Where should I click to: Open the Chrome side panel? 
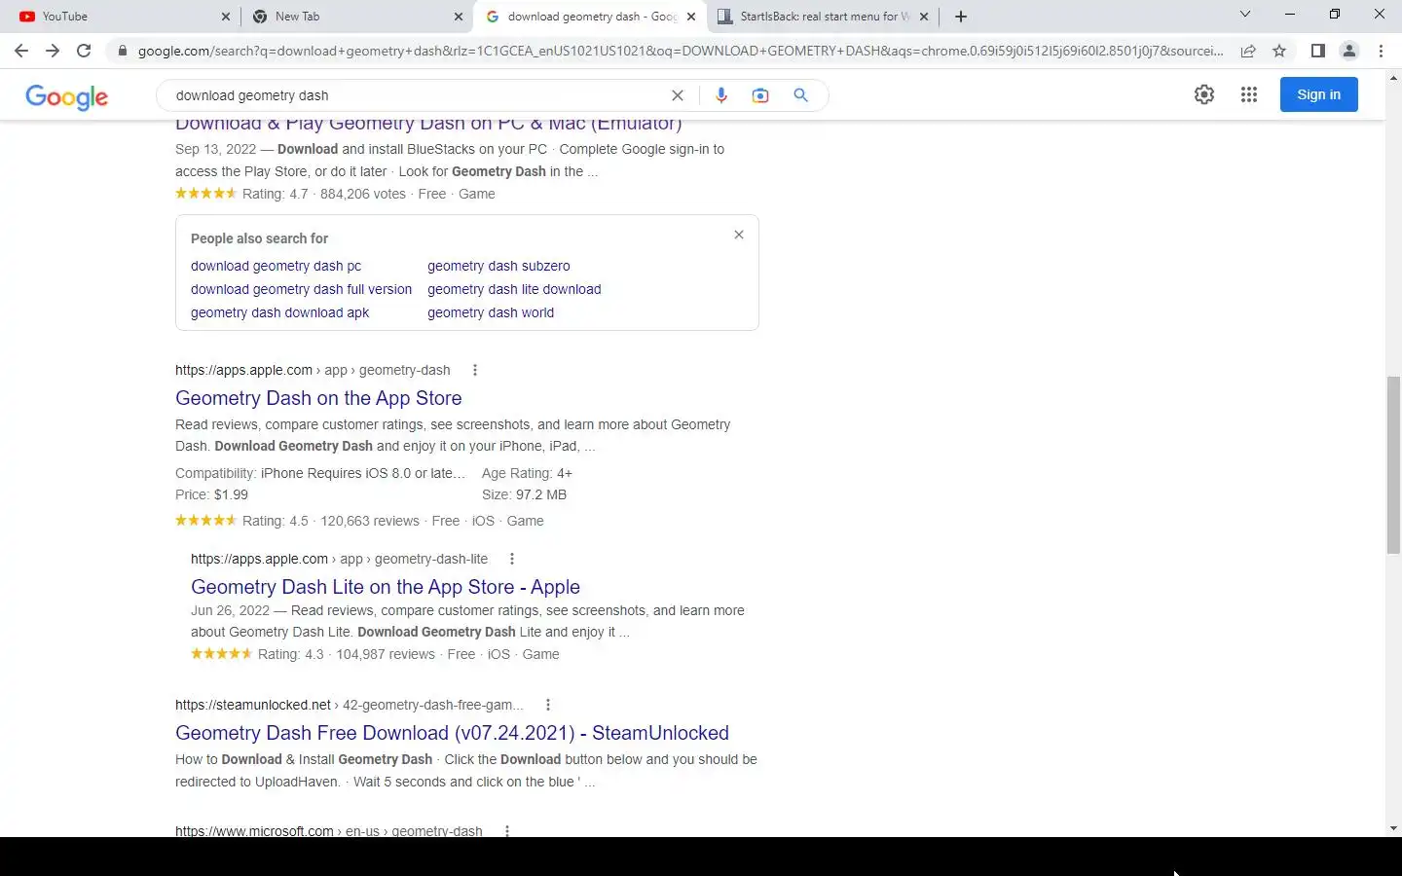click(1317, 51)
